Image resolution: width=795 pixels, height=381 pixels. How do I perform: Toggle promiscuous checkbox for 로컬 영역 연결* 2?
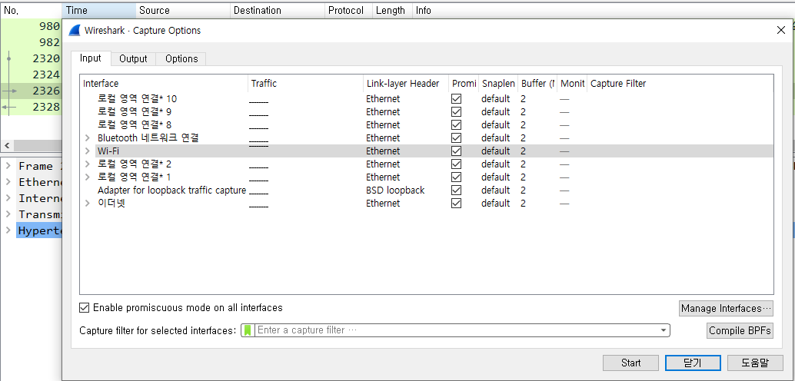[x=456, y=164]
